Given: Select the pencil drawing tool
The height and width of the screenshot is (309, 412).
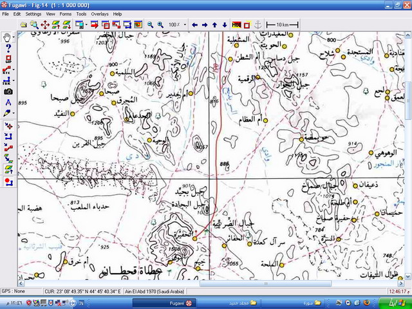Looking at the screenshot, I should 6,113.
